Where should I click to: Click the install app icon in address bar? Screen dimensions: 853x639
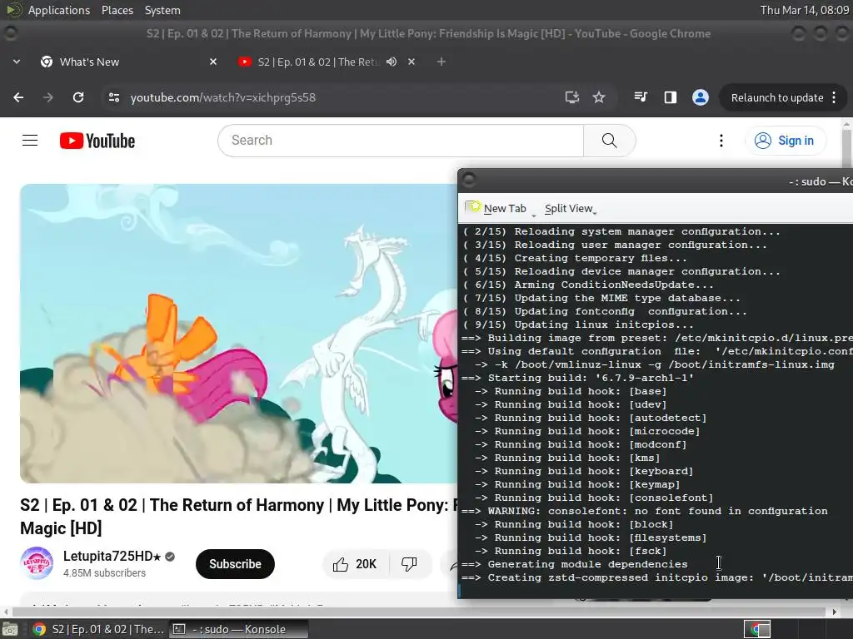[x=571, y=97]
